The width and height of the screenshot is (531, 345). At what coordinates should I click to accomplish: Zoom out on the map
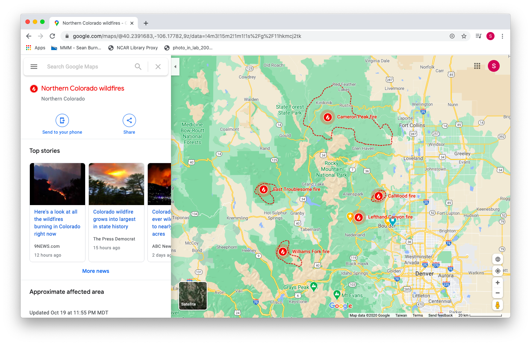pos(498,293)
